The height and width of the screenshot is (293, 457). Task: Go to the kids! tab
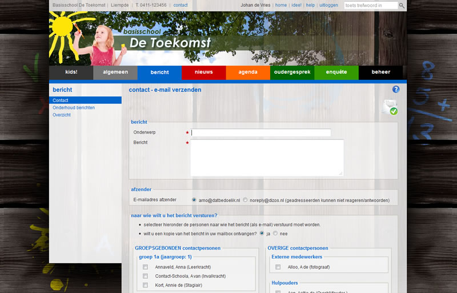coord(71,73)
